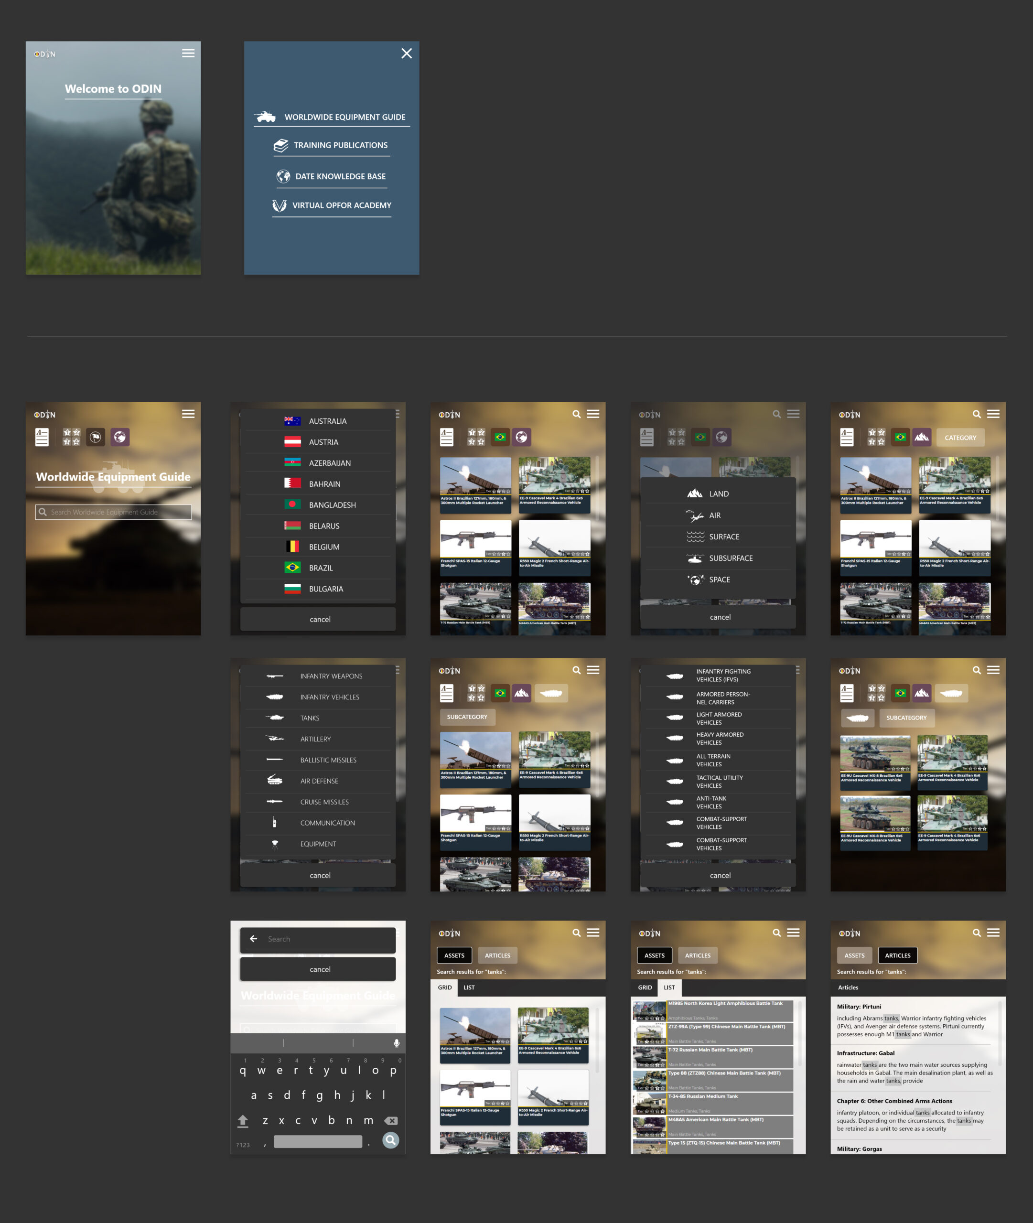Tap the back arrow in Search bar

point(254,938)
